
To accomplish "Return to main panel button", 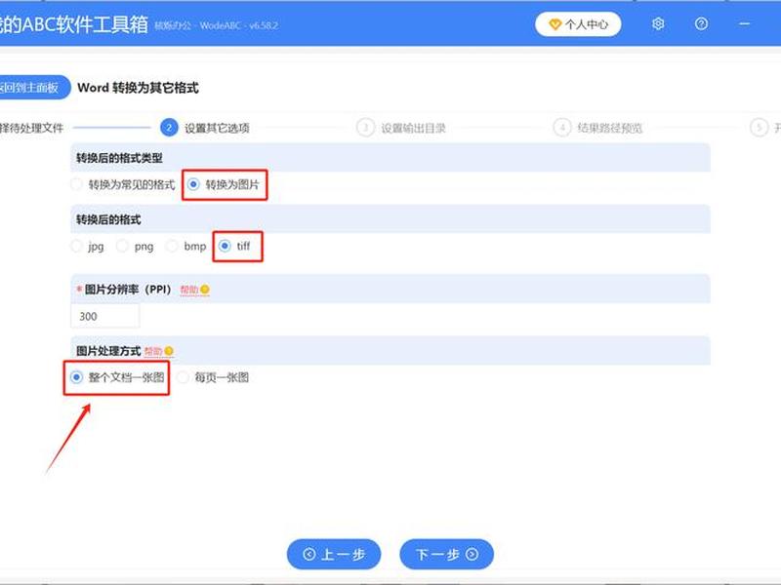I will coord(33,88).
